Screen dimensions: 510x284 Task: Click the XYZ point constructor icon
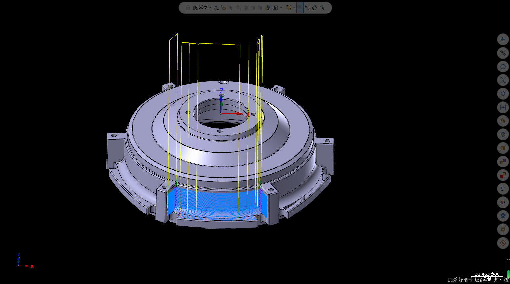tap(216, 7)
